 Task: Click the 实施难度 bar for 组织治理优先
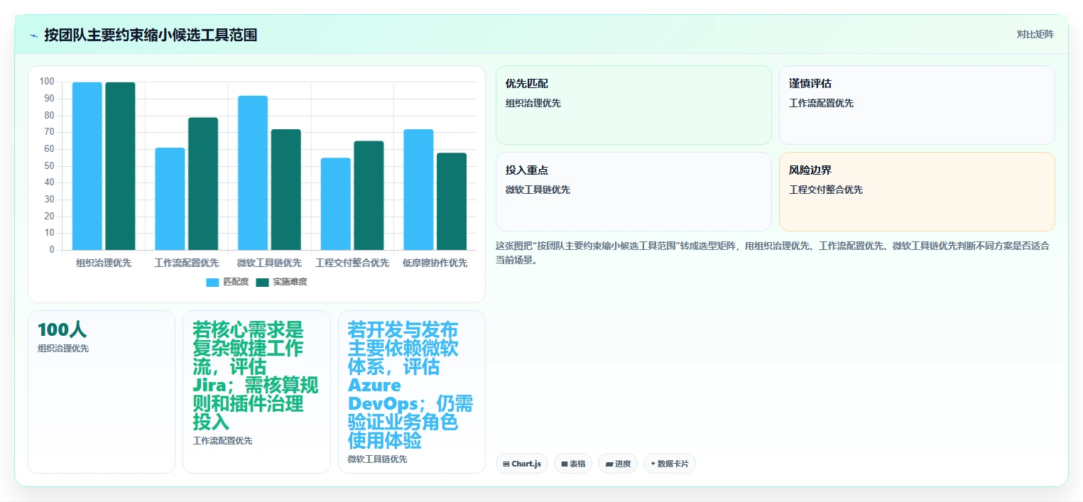[120, 166]
